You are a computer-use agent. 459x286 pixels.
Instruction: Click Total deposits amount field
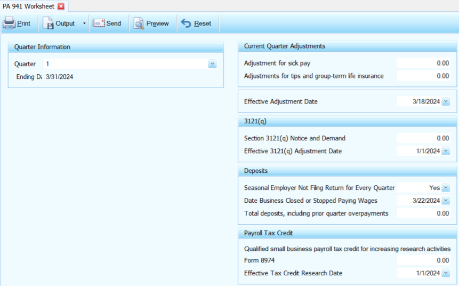click(x=424, y=213)
